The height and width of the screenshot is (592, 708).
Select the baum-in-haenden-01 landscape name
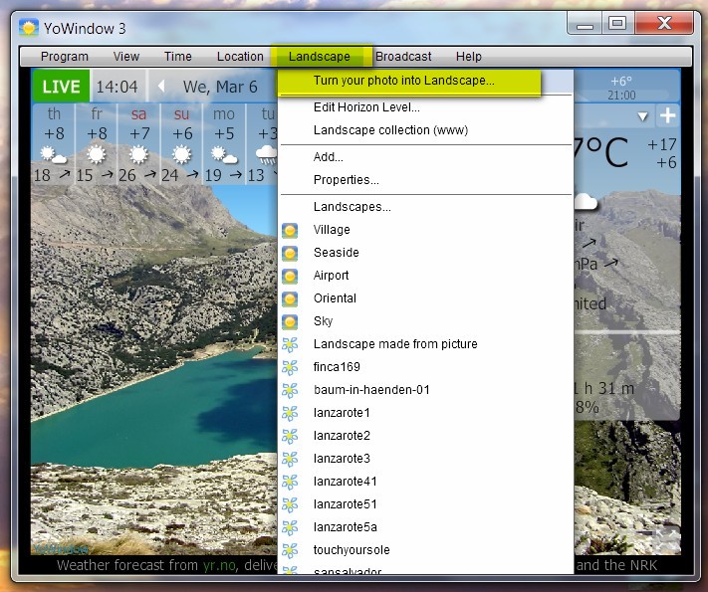click(371, 390)
